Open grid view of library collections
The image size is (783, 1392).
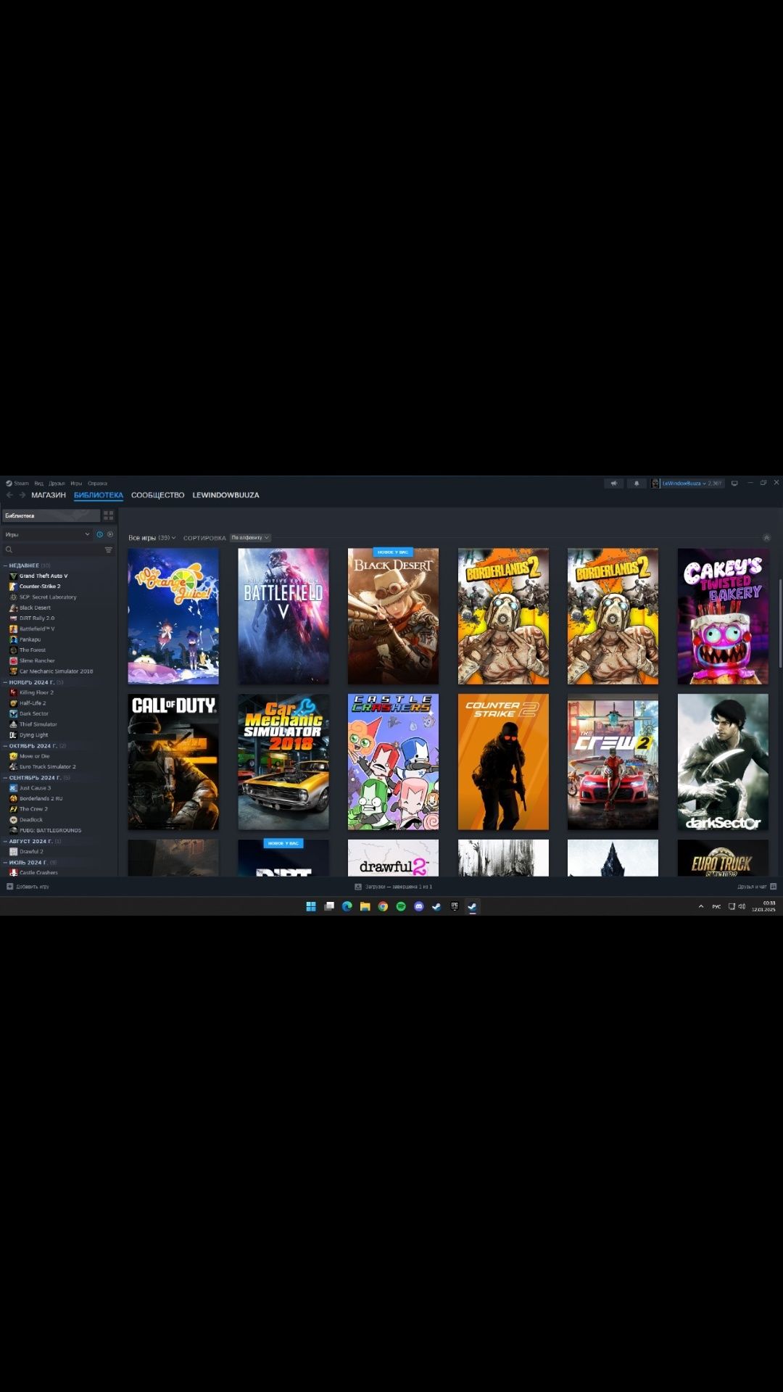109,515
